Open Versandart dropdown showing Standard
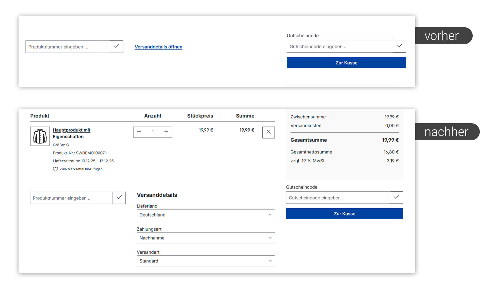This screenshot has height=293, width=494. pos(205,261)
